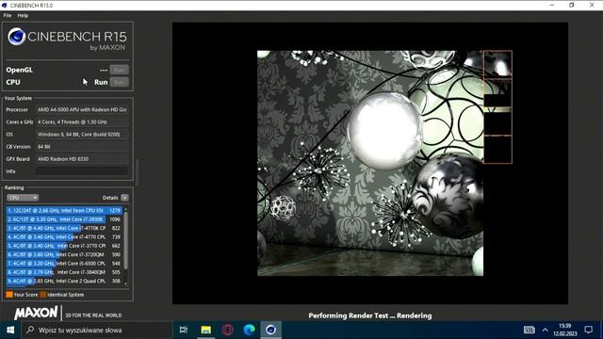This screenshot has height=339, width=603.
Task: Click the Cinebench R15 logo sphere icon
Action: (17, 37)
